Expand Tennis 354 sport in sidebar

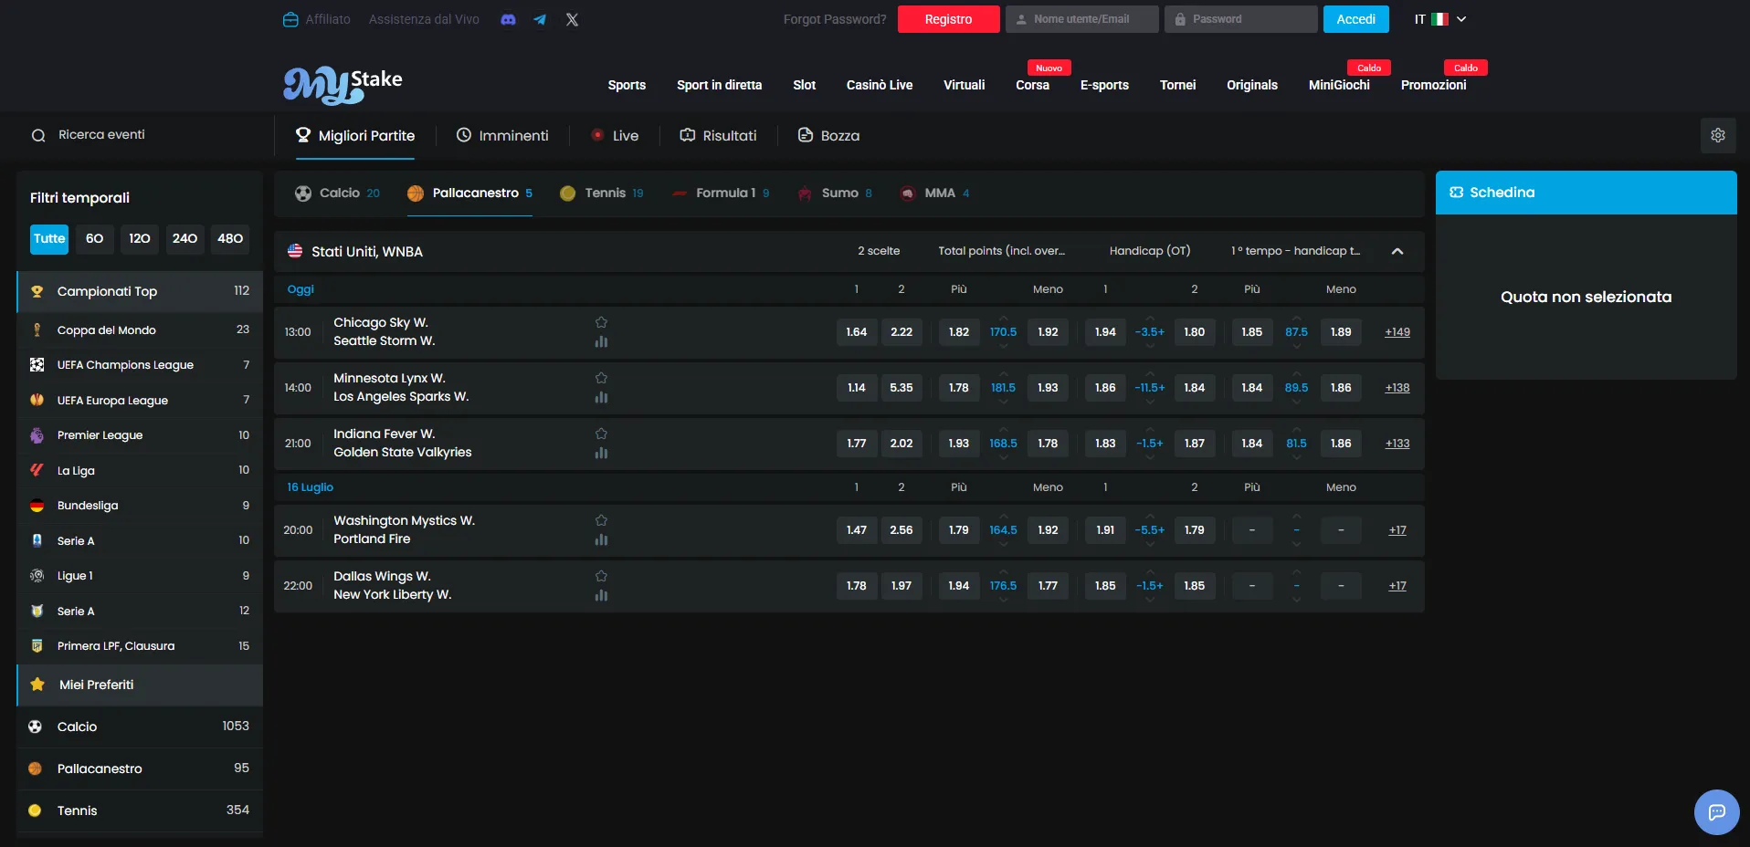[140, 810]
